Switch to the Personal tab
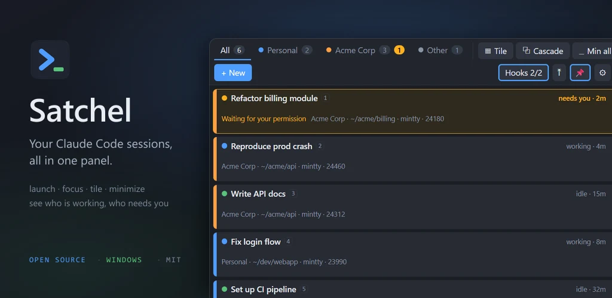This screenshot has height=298, width=612. point(285,51)
